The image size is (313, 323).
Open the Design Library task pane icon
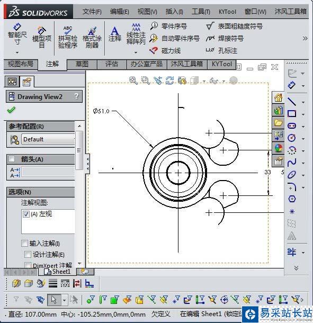click(278, 110)
